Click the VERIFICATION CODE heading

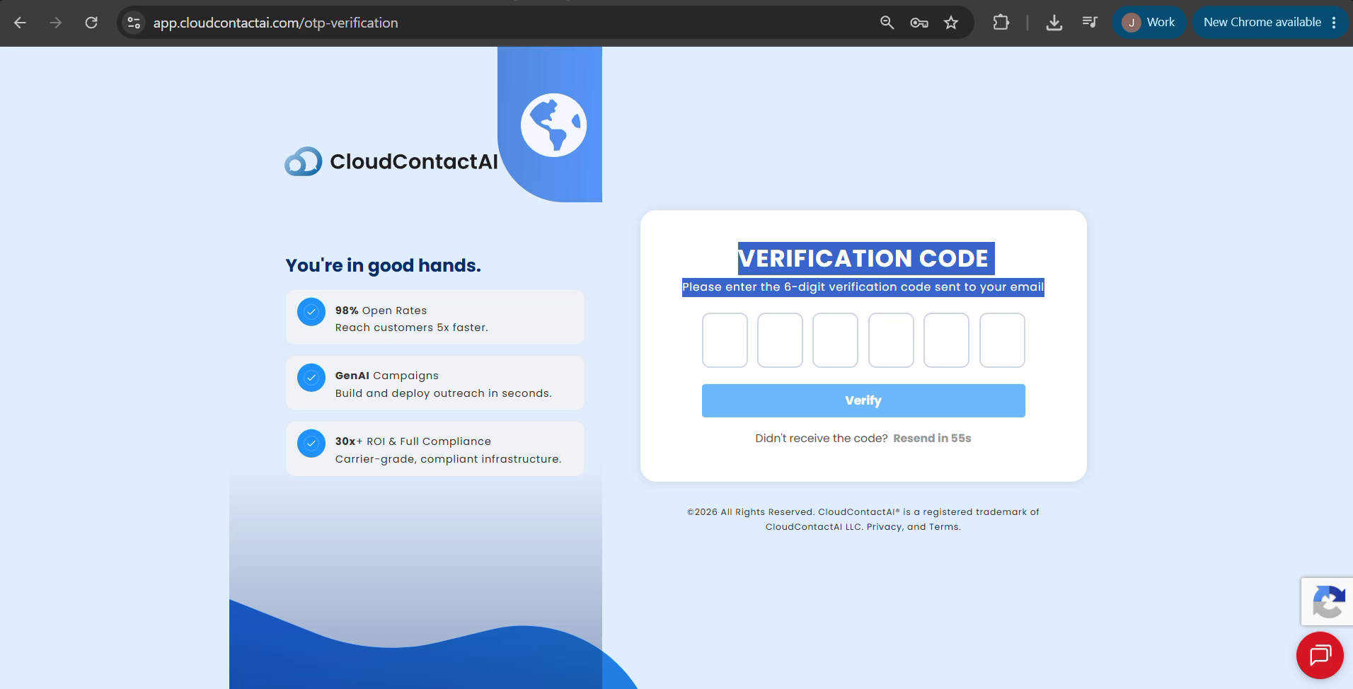click(863, 258)
